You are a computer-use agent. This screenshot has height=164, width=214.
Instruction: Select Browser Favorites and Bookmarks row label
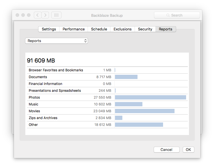(56, 70)
